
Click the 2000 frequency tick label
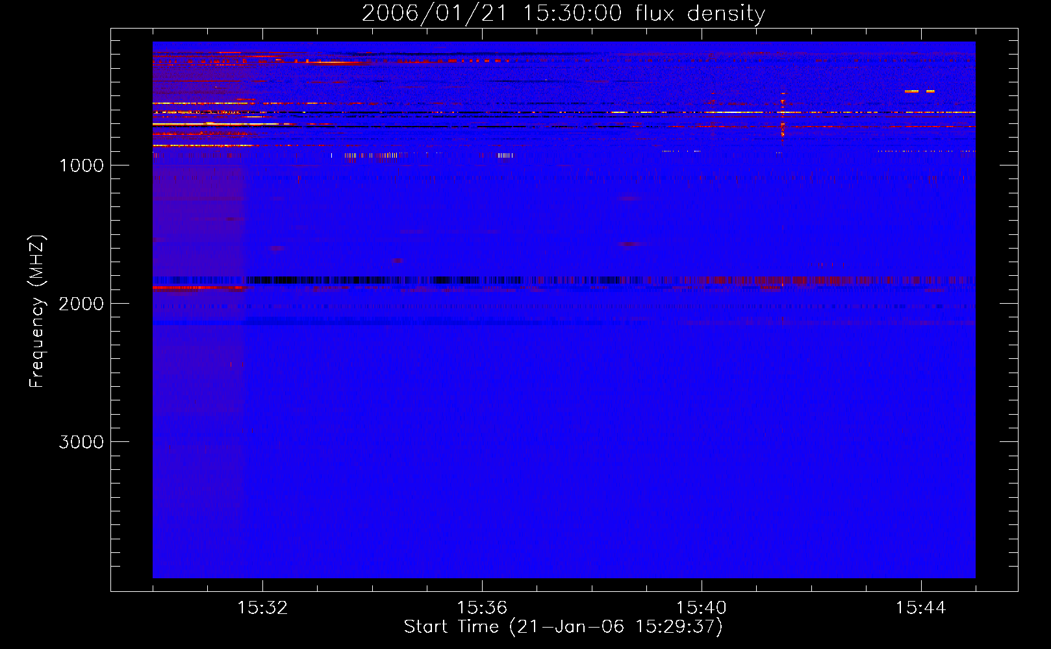click(x=81, y=304)
